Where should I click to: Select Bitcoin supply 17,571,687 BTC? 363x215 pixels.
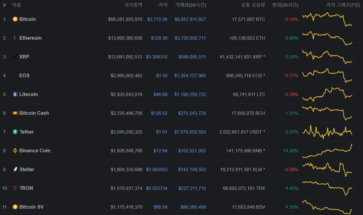[249, 19]
